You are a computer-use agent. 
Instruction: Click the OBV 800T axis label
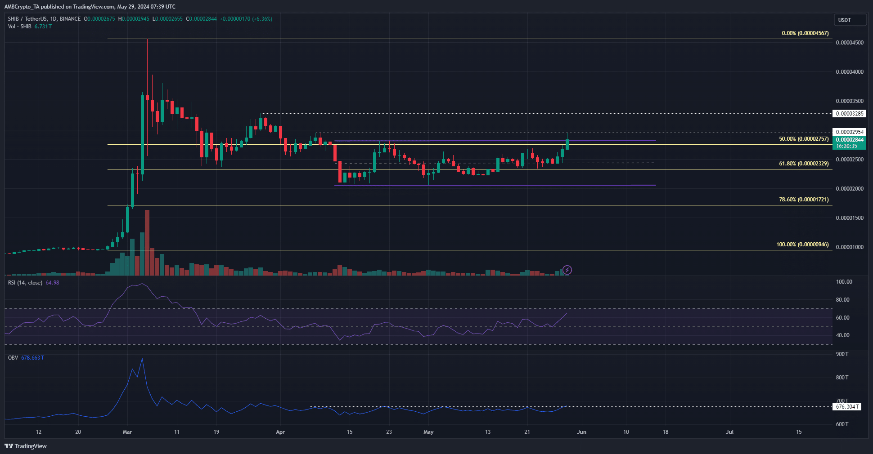[x=842, y=378]
